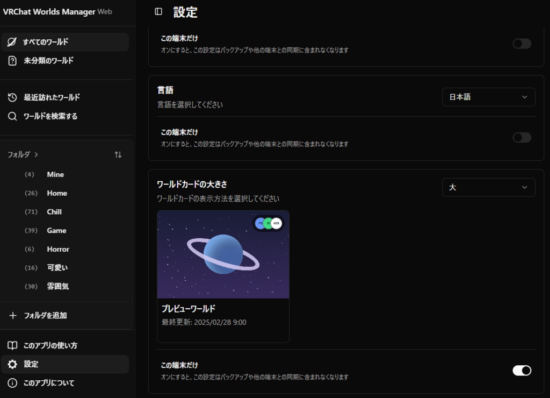The width and height of the screenshot is (550, 398).
Task: Click the プレビューワールド card title
Action: pos(189,309)
